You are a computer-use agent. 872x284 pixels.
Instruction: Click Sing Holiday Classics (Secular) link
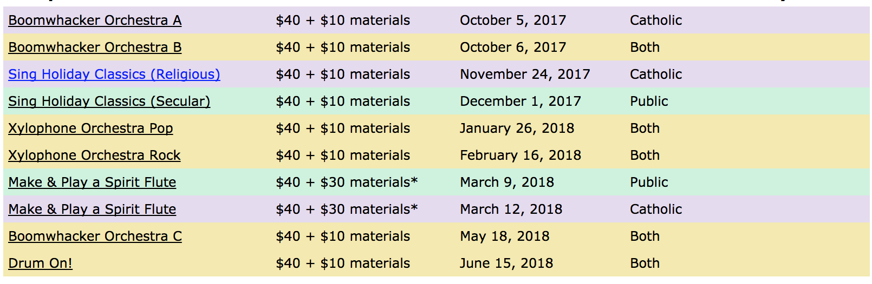click(109, 102)
